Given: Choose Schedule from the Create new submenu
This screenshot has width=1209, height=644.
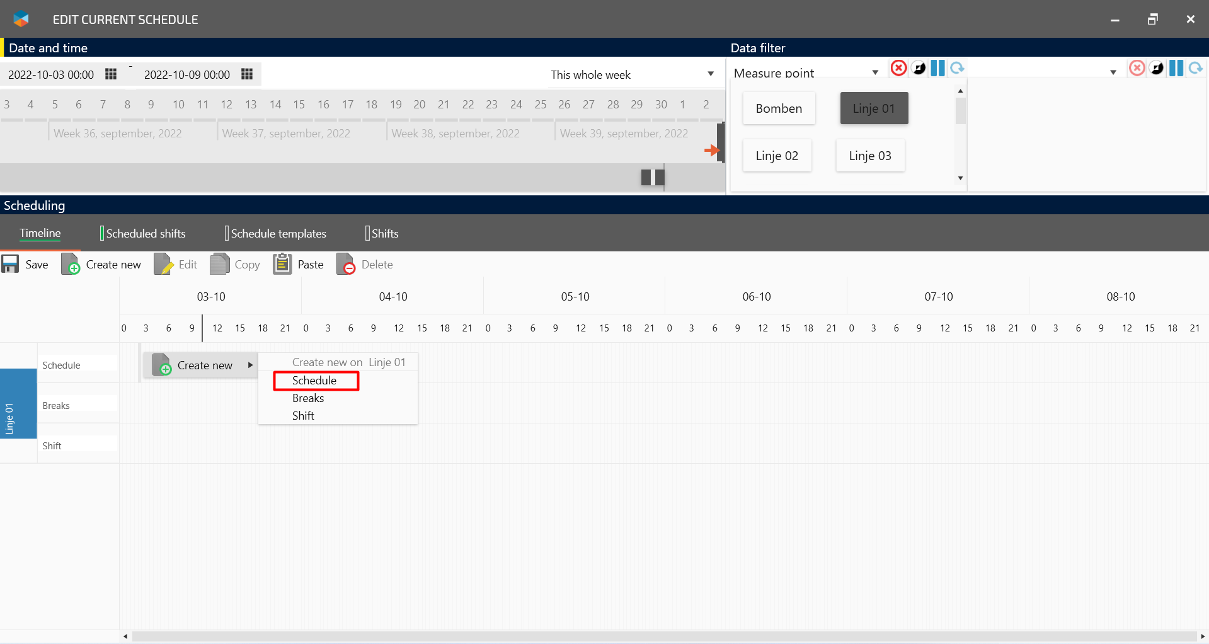Looking at the screenshot, I should (x=315, y=381).
